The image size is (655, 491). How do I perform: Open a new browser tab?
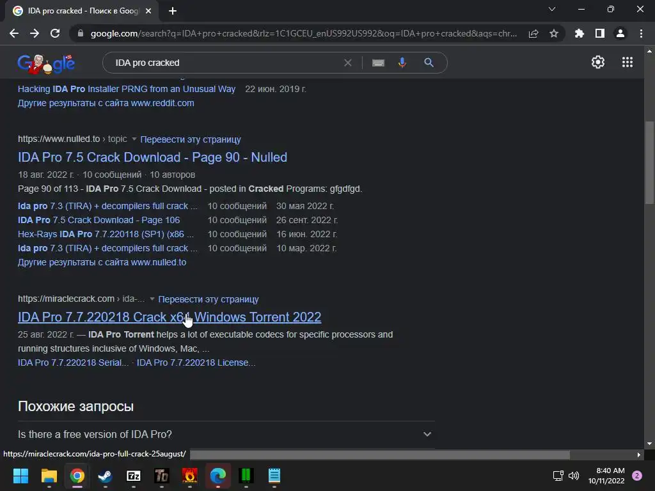(173, 11)
